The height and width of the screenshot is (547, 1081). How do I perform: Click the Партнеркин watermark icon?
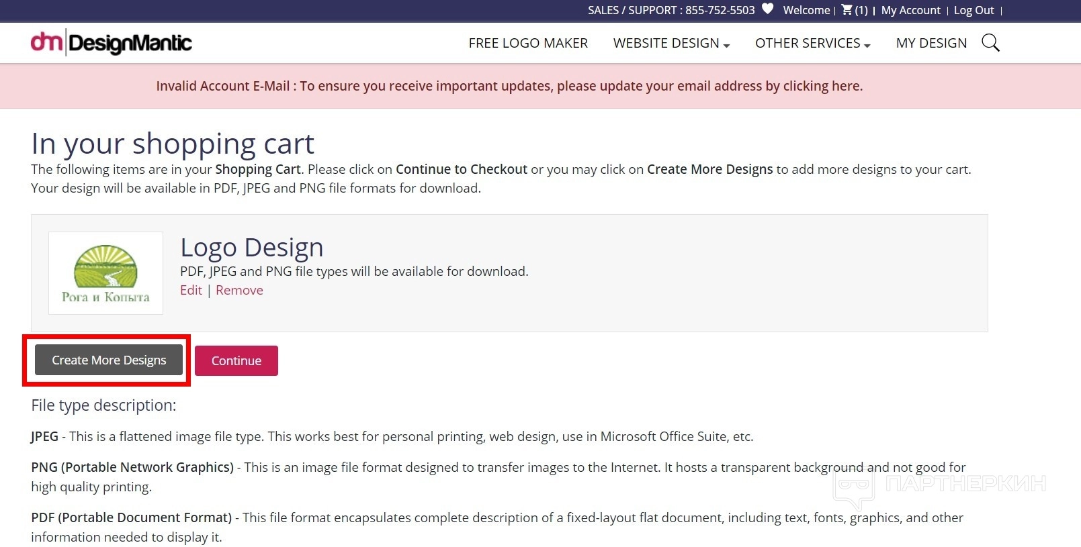854,485
